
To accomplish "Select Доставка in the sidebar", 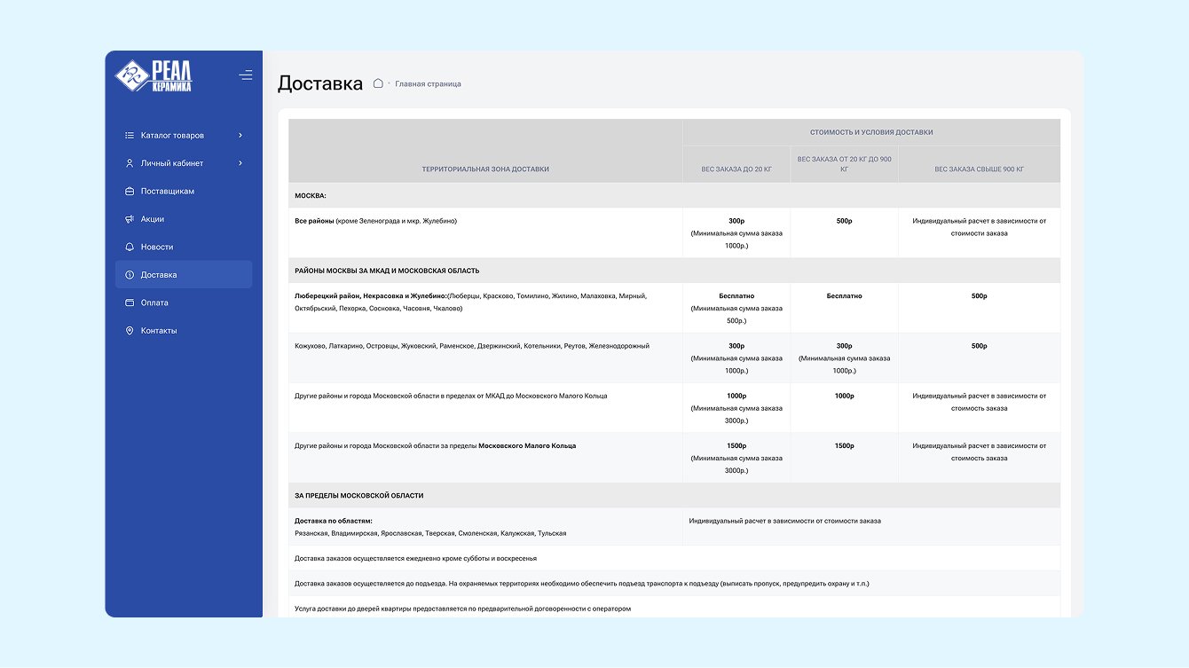I will coord(184,275).
